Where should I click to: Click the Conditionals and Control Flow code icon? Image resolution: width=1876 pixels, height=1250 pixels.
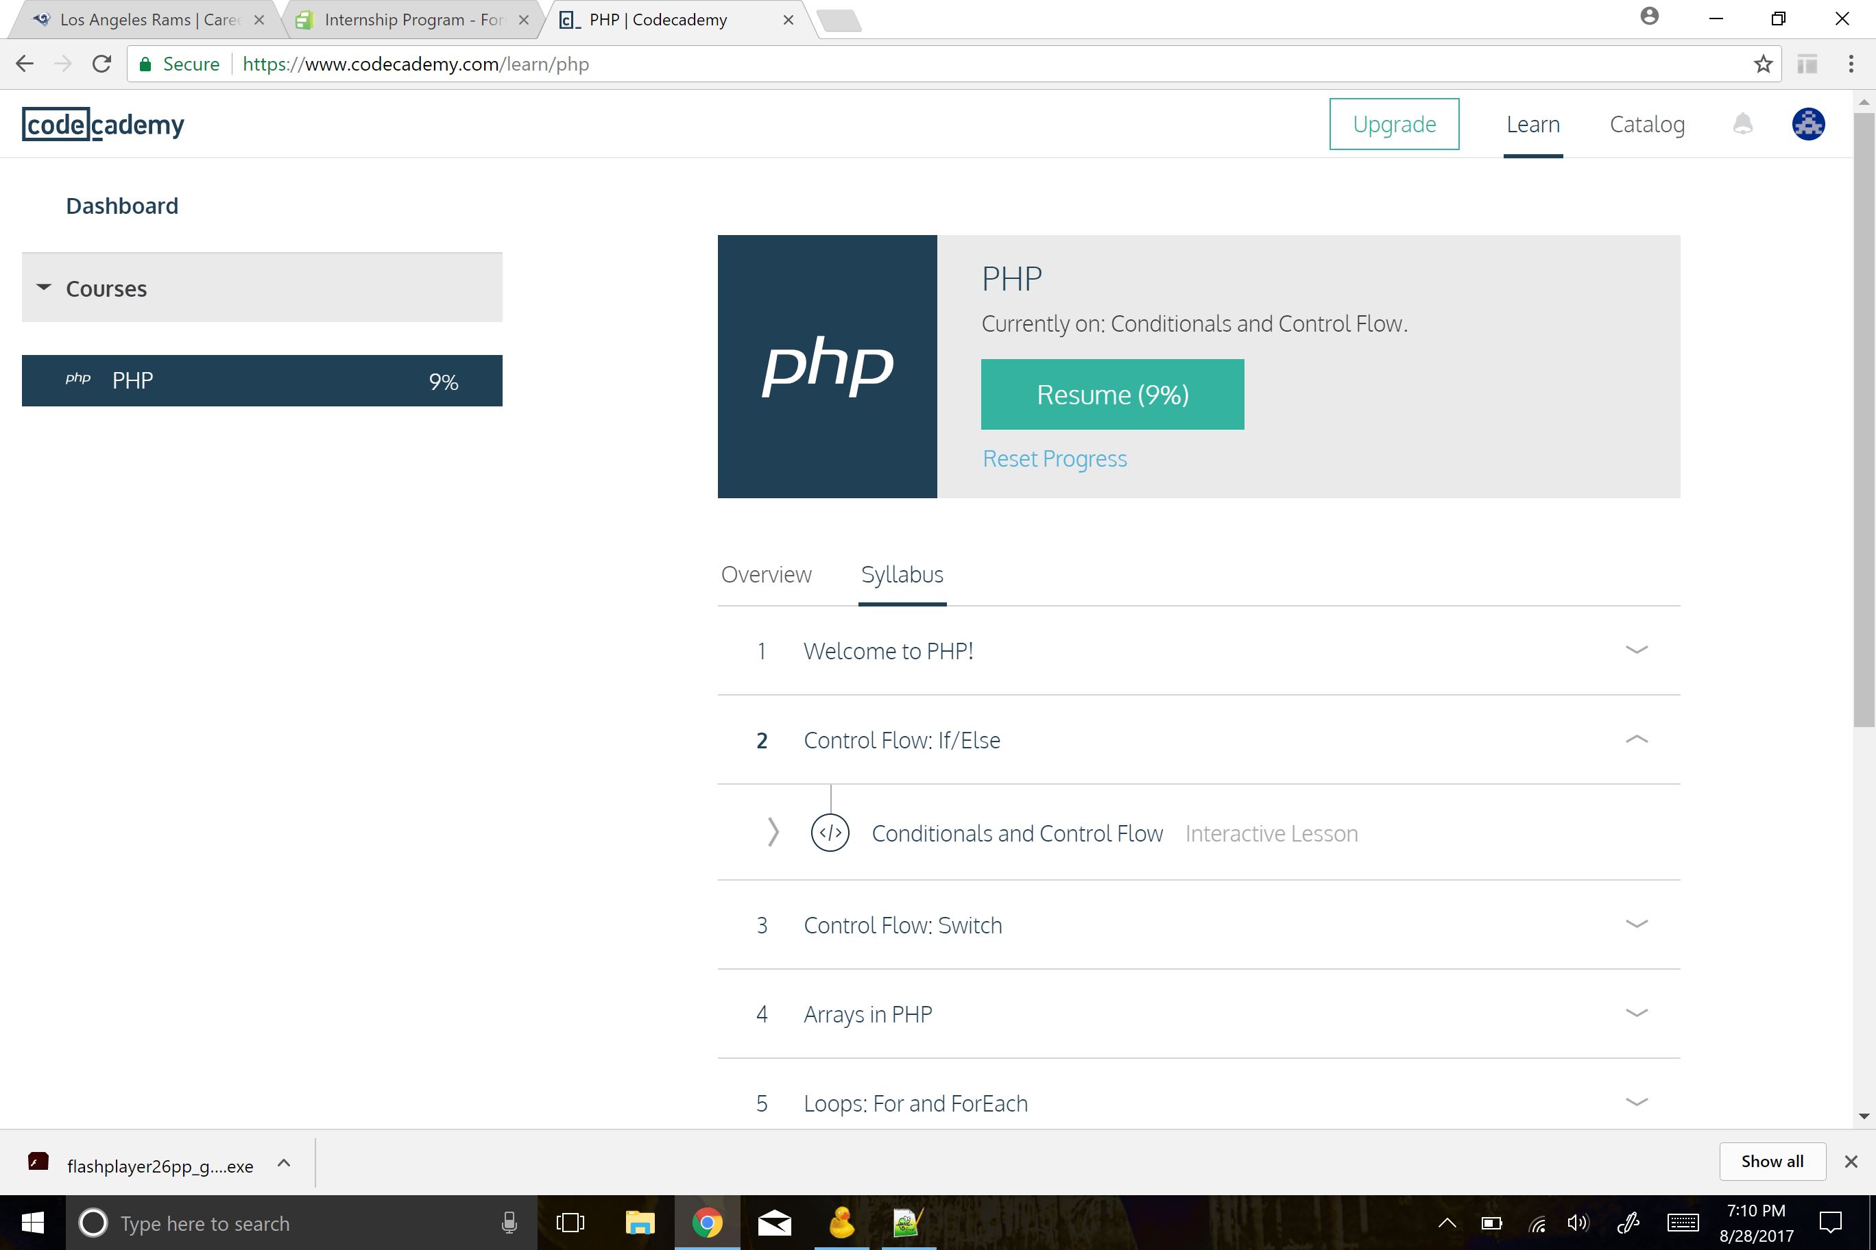(830, 833)
